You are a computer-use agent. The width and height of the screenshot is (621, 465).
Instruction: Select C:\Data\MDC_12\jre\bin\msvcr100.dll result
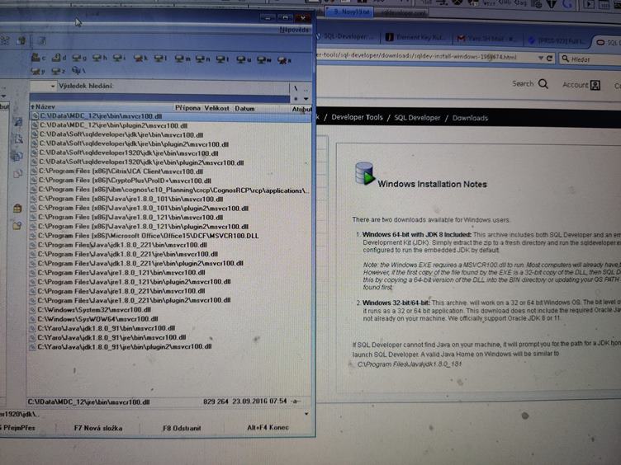[171, 116]
